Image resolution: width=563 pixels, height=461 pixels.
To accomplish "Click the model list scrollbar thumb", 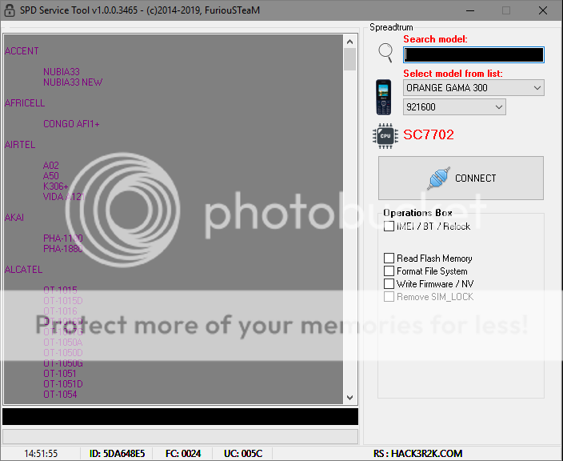I will point(349,59).
